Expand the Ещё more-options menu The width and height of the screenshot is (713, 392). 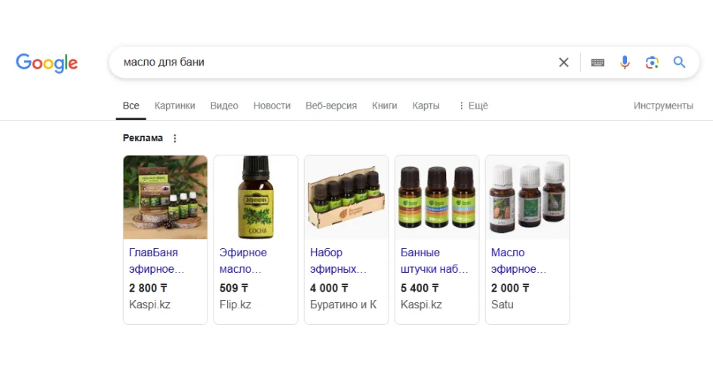tap(473, 106)
